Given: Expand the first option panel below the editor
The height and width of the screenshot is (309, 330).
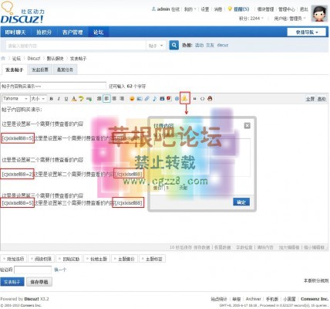Looking at the screenshot, I should click(x=13, y=259).
